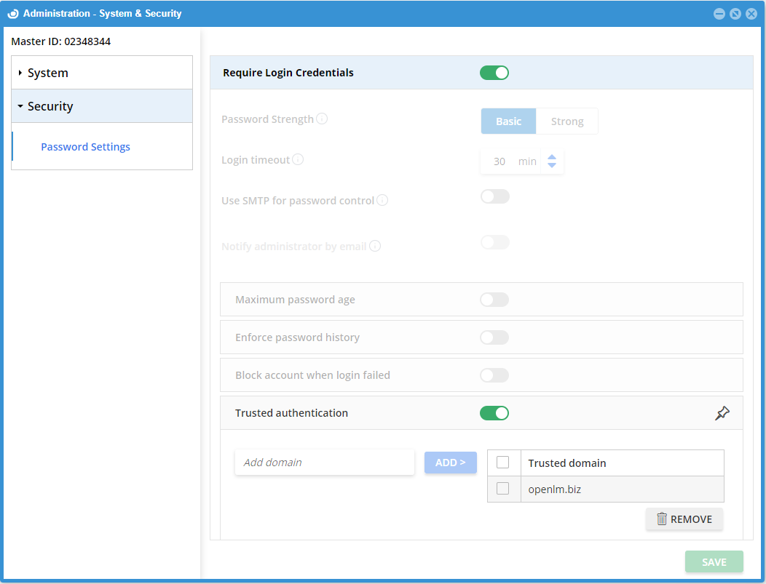The height and width of the screenshot is (584, 766).
Task: Increase the Login timeout with up arrow
Action: click(x=552, y=156)
